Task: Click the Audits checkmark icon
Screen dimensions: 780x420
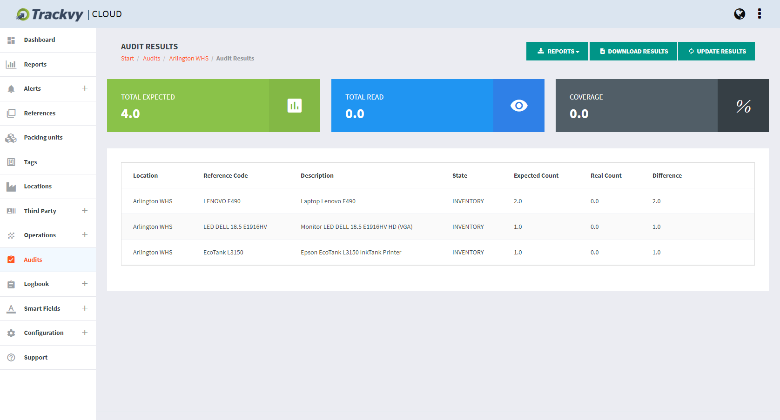Action: tap(11, 260)
